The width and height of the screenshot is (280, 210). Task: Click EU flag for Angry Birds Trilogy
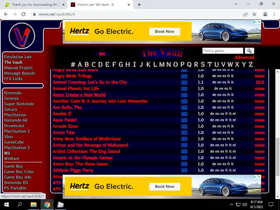point(184,76)
